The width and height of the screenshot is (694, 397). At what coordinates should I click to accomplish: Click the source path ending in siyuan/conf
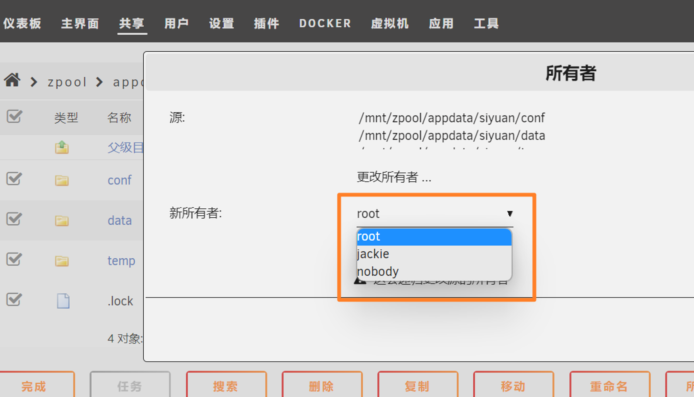tap(452, 118)
